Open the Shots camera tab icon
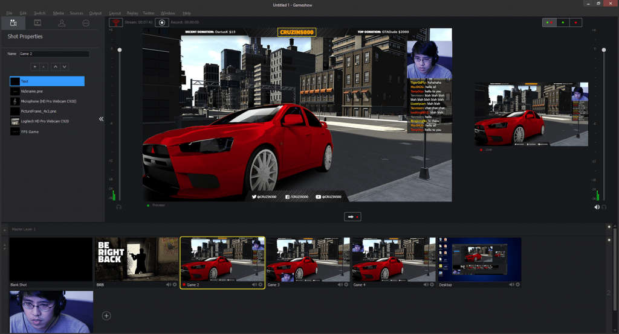 [x=13, y=23]
